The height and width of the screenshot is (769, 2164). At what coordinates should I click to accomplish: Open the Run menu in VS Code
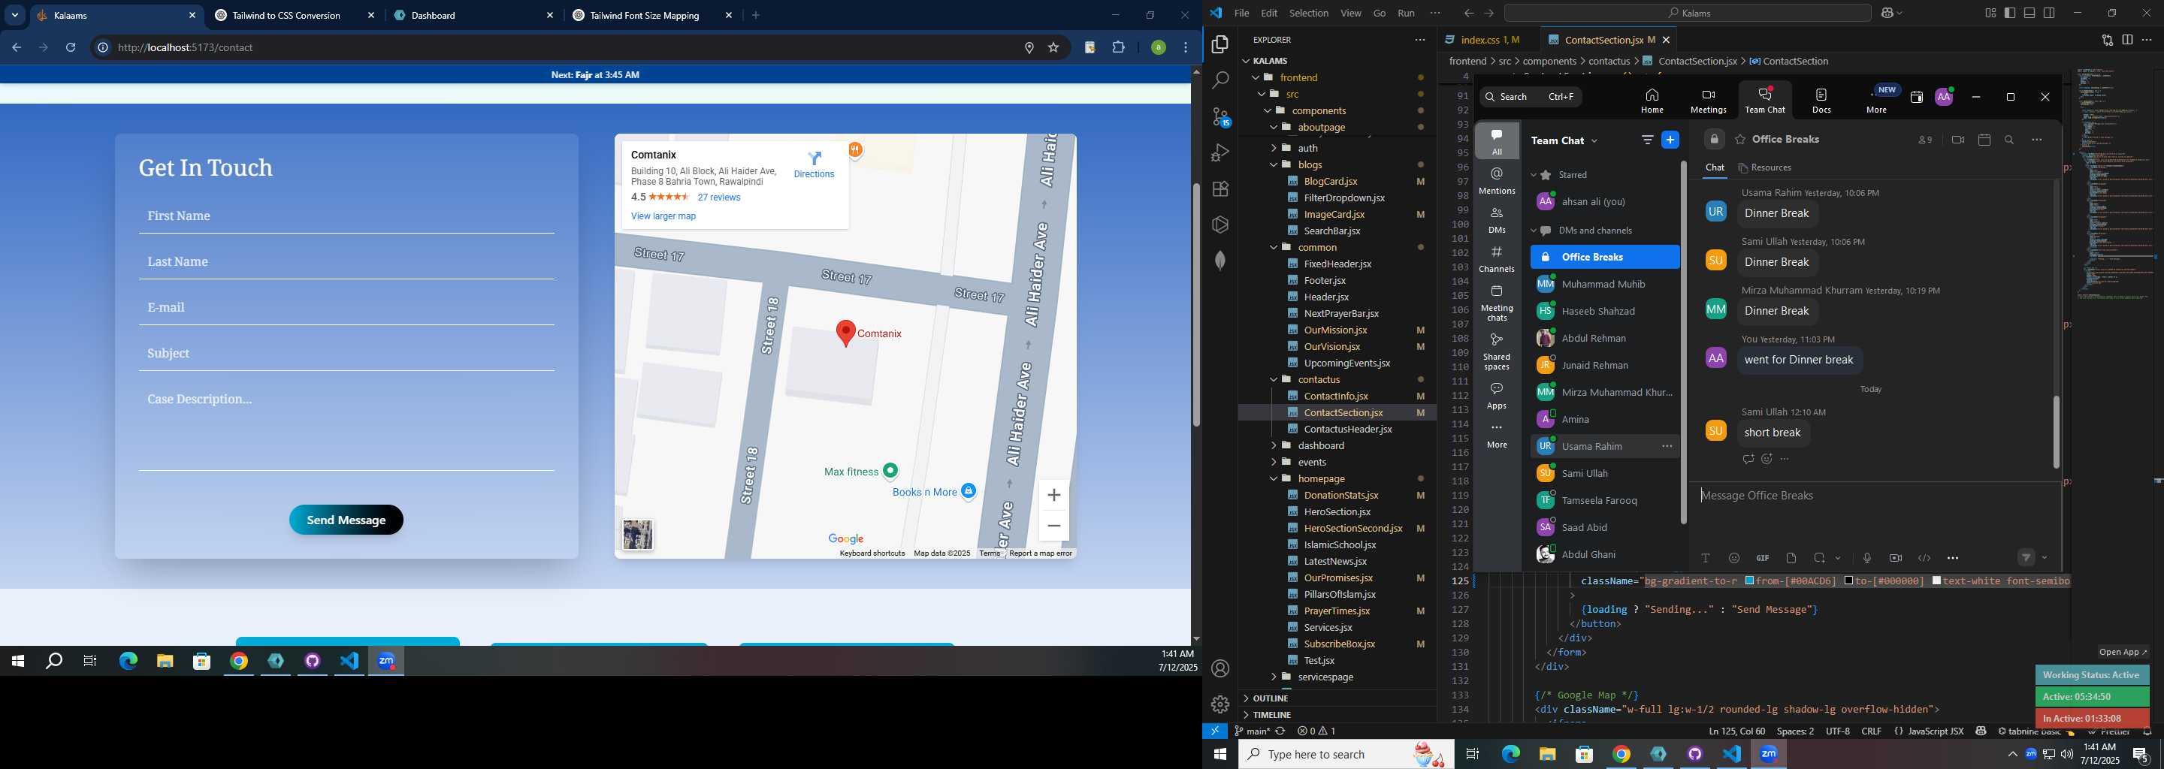[x=1407, y=13]
